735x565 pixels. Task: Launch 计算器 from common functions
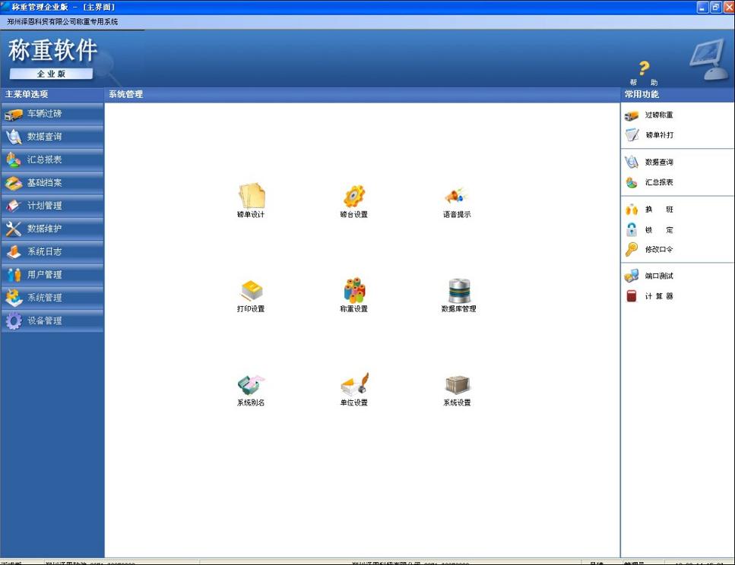[657, 297]
